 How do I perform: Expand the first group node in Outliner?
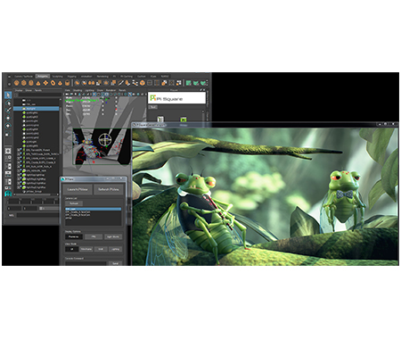[x=19, y=150]
